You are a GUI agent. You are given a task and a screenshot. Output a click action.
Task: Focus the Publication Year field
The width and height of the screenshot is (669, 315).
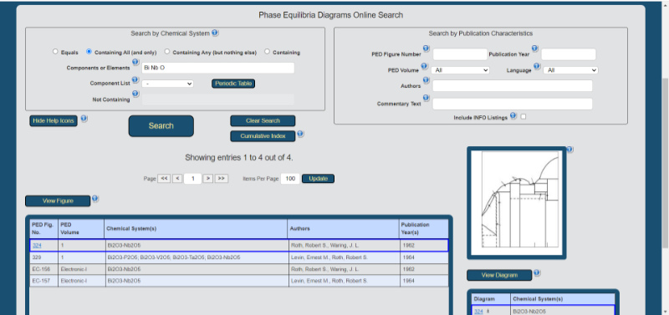click(x=569, y=54)
